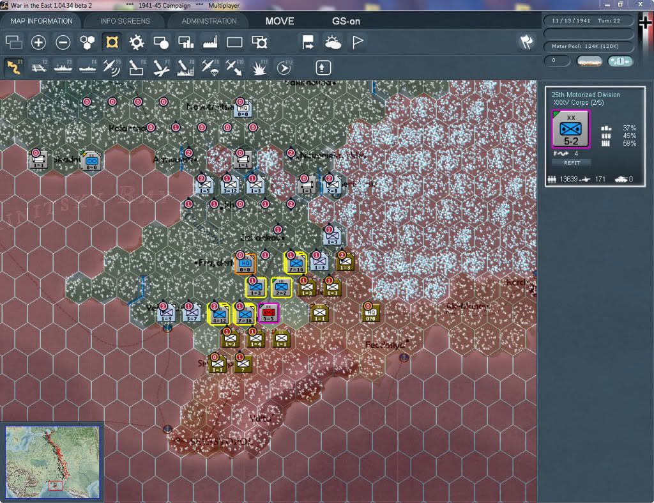The height and width of the screenshot is (503, 654).
Task: Click the date and turn display
Action: 588,20
